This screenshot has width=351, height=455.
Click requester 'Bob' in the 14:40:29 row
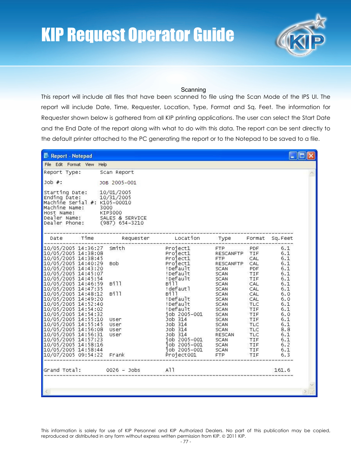pyautogui.click(x=114, y=263)
